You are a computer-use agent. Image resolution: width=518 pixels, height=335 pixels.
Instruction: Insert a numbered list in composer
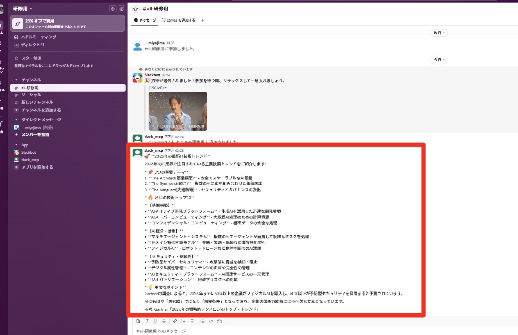tap(183, 321)
